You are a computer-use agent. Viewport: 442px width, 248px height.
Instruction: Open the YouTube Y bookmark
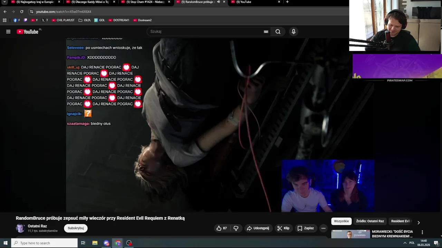tap(35, 20)
